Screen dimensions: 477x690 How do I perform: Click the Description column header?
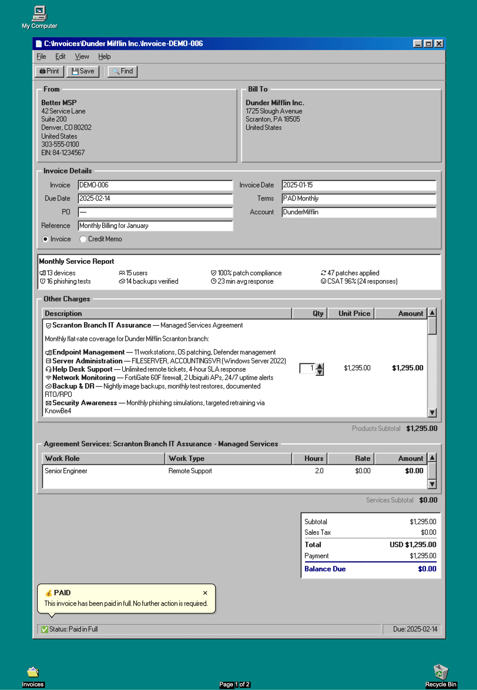point(167,314)
